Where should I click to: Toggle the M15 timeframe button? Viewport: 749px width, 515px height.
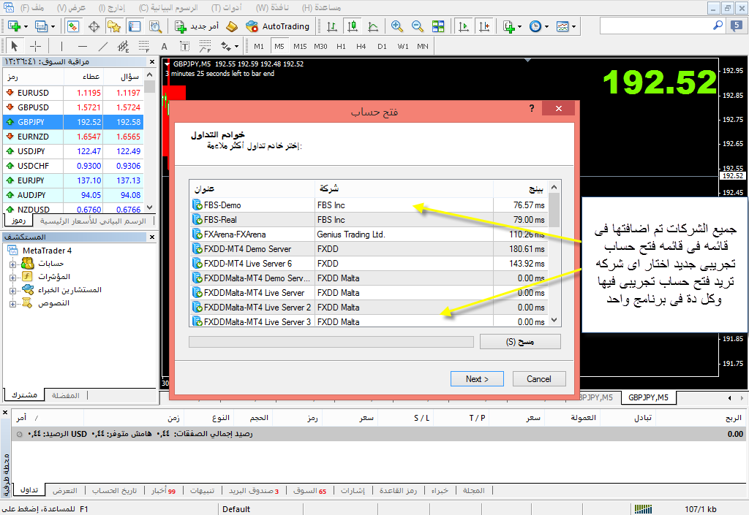(x=300, y=46)
